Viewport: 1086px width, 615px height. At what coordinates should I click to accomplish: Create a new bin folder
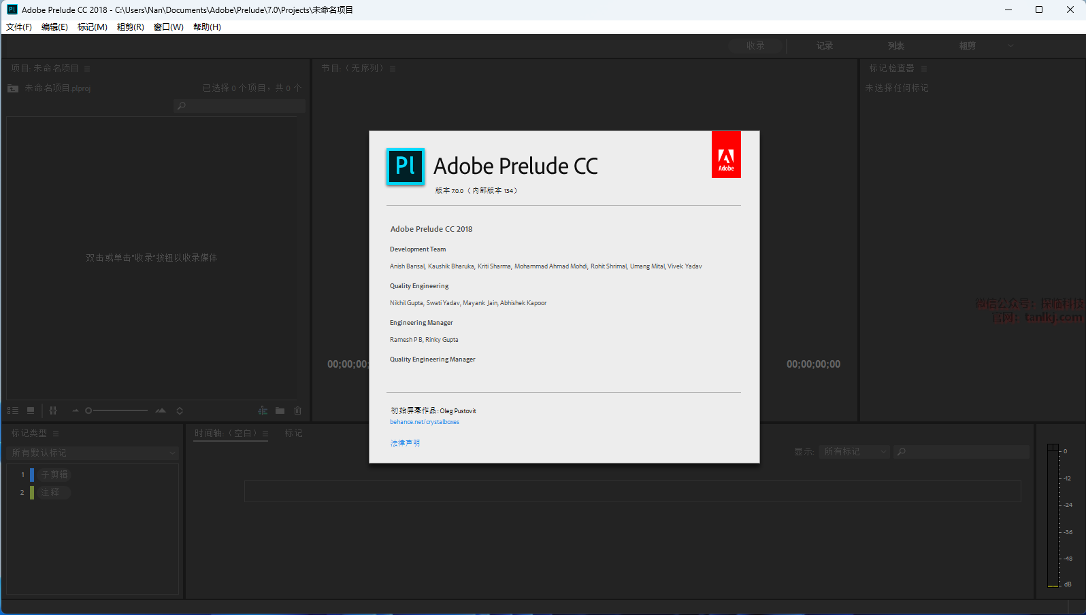click(280, 410)
